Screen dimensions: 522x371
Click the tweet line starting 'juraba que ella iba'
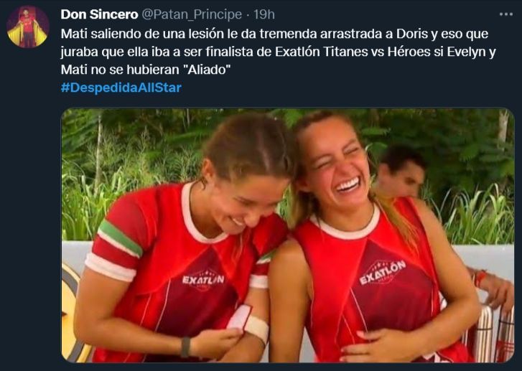tap(279, 52)
